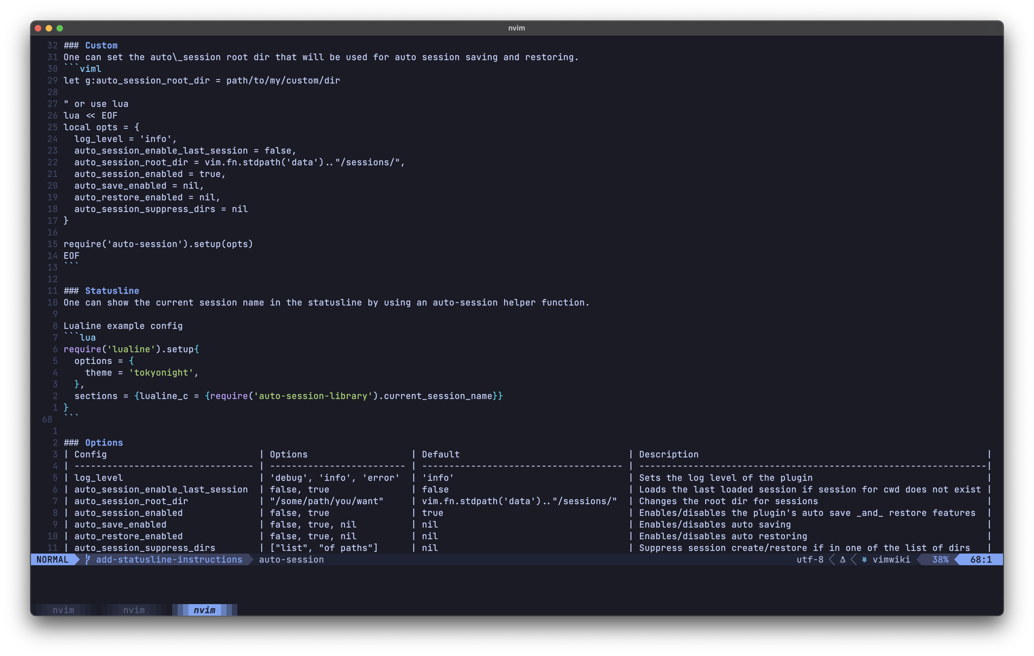
Task: Click the require('lualine').setup{ line
Action: coord(131,349)
